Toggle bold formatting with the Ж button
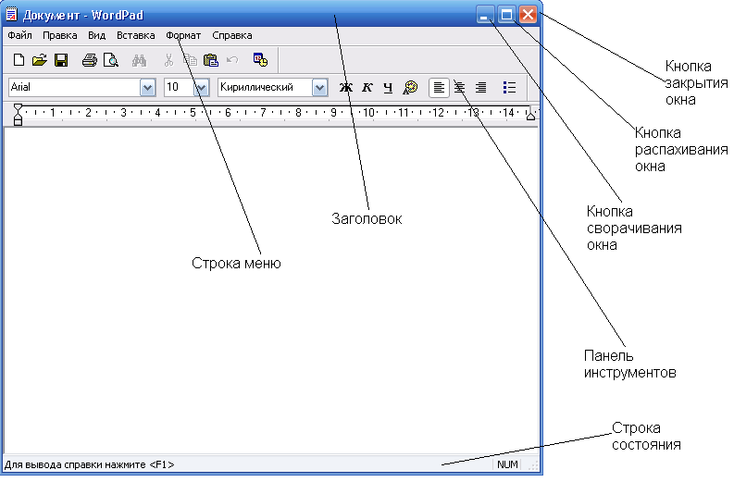 pyautogui.click(x=345, y=88)
